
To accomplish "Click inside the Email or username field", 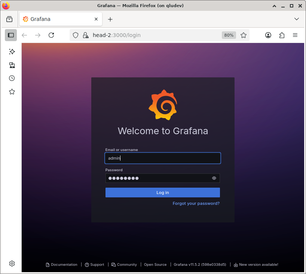I will (163, 158).
